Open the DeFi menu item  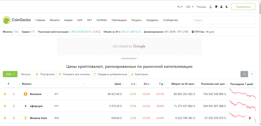pos(80,20)
